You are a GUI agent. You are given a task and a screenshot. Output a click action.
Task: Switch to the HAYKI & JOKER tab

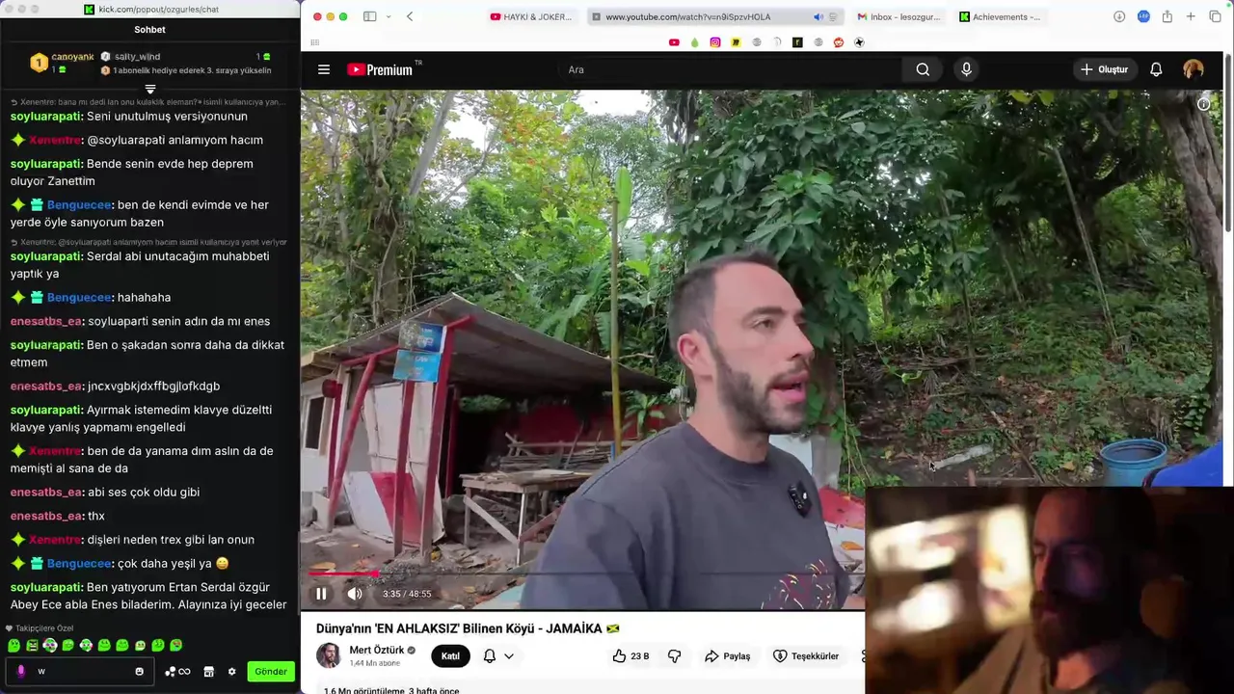coord(531,17)
